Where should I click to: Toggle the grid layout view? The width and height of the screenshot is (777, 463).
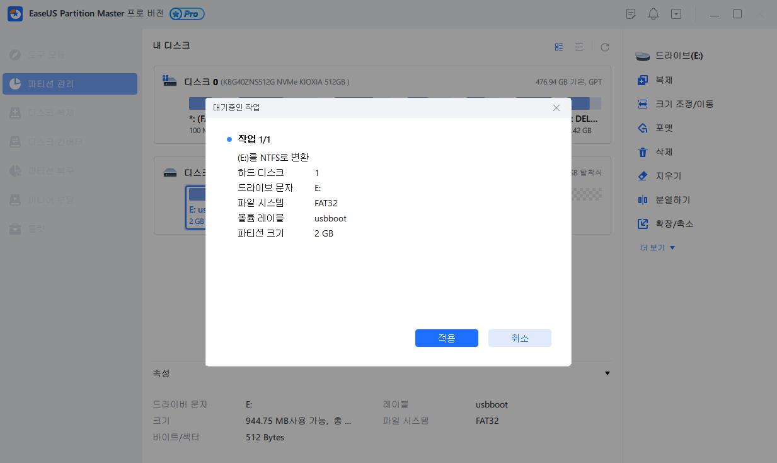[558, 47]
